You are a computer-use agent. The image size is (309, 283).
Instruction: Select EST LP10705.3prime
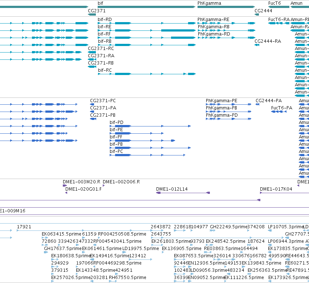click(270, 230)
